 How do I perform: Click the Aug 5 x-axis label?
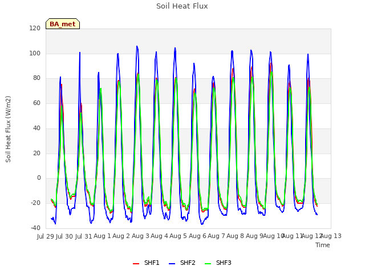coord(178,236)
